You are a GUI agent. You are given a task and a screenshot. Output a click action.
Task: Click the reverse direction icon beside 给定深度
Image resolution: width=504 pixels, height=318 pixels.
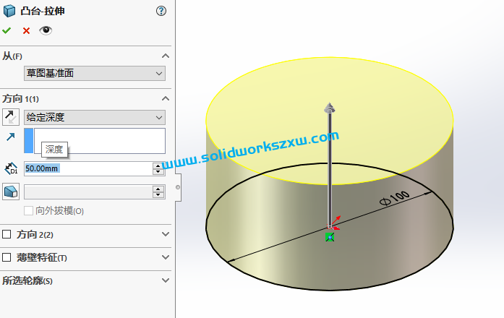tap(11, 116)
